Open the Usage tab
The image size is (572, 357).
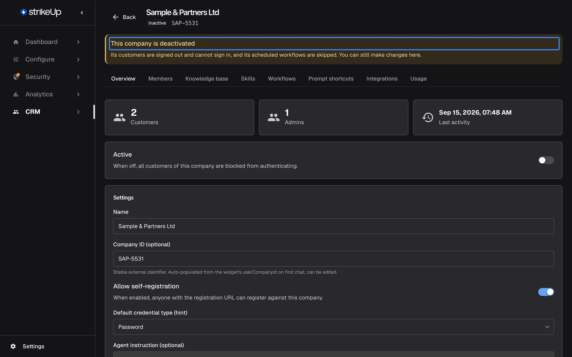click(x=418, y=79)
